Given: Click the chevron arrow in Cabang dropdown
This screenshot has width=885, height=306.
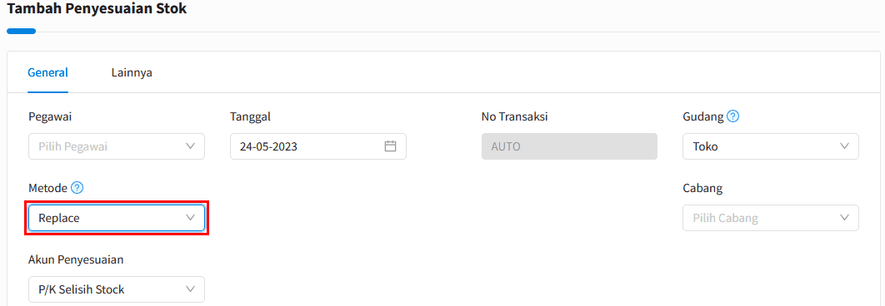Looking at the screenshot, I should click(x=844, y=218).
